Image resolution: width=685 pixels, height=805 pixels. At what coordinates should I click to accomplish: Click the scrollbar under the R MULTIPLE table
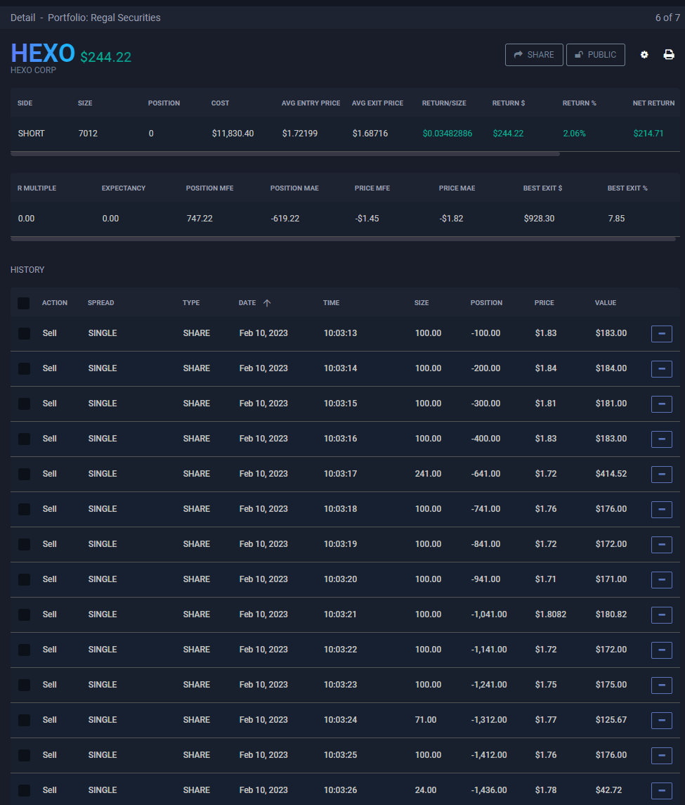tap(343, 239)
